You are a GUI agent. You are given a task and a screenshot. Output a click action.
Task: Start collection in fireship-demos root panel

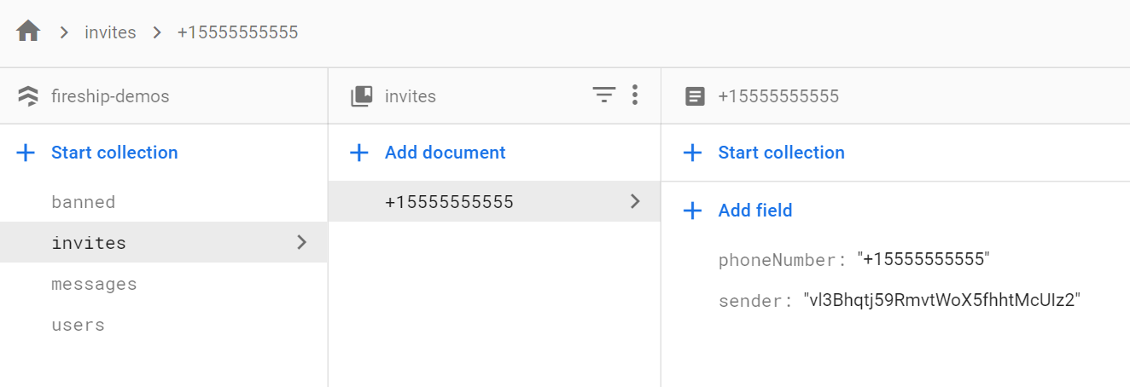pyautogui.click(x=114, y=153)
